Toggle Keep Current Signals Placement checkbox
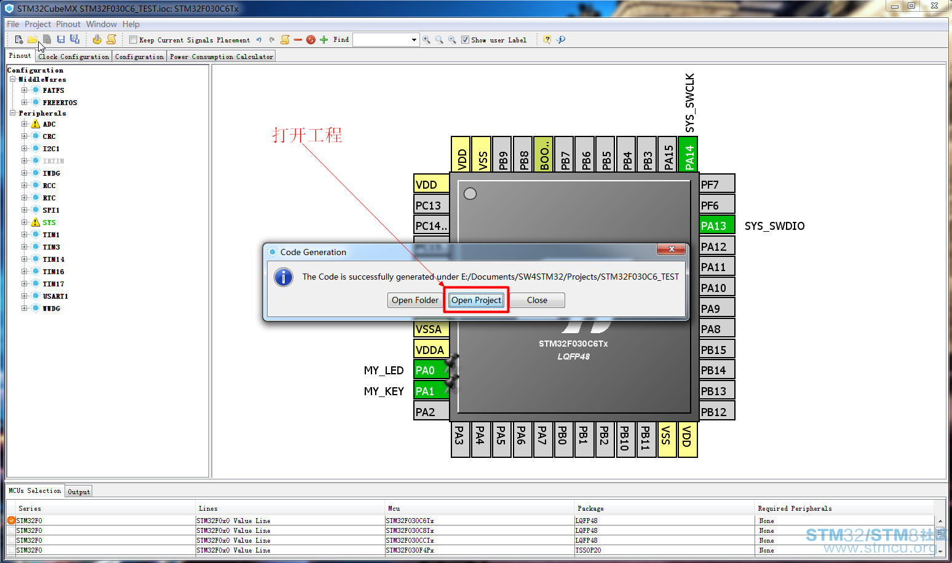The width and height of the screenshot is (952, 563). [133, 40]
